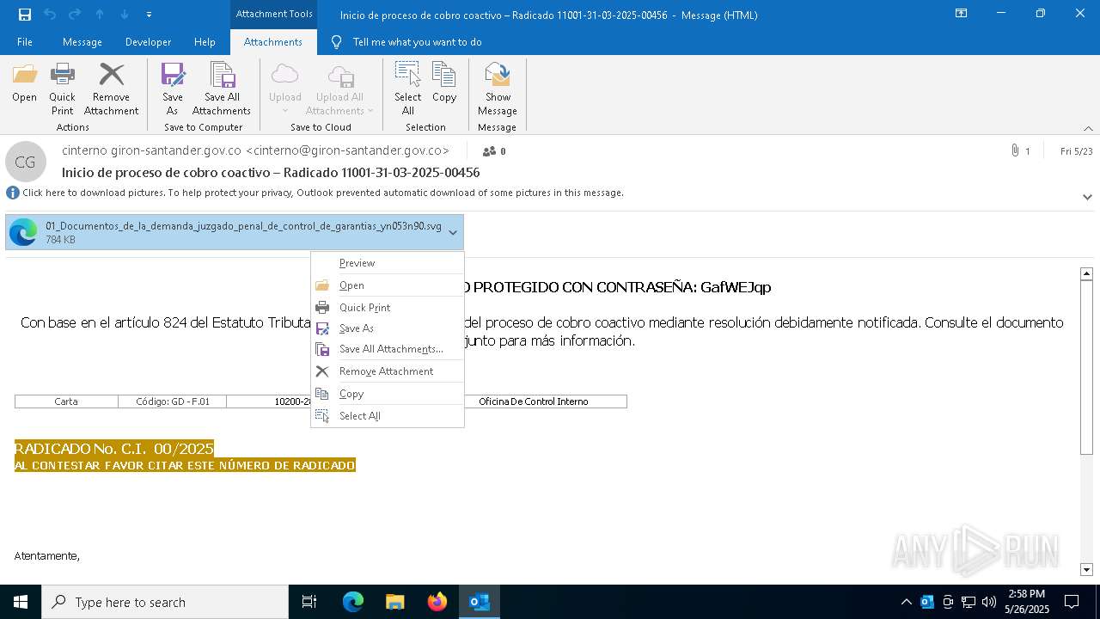Choose Save As in the context menu
1100x619 pixels.
(388, 328)
